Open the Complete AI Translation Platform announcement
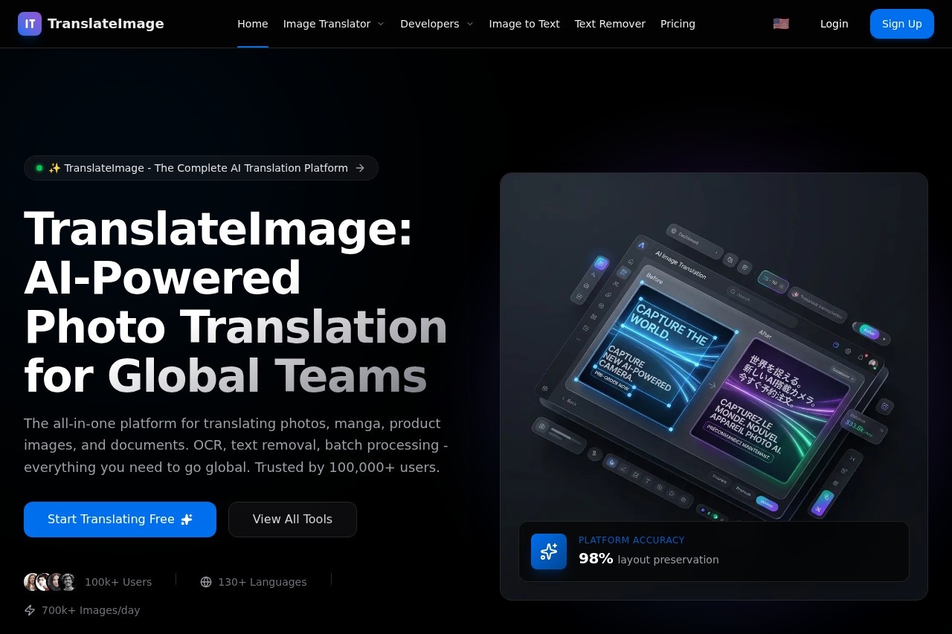This screenshot has height=634, width=952. pyautogui.click(x=201, y=168)
